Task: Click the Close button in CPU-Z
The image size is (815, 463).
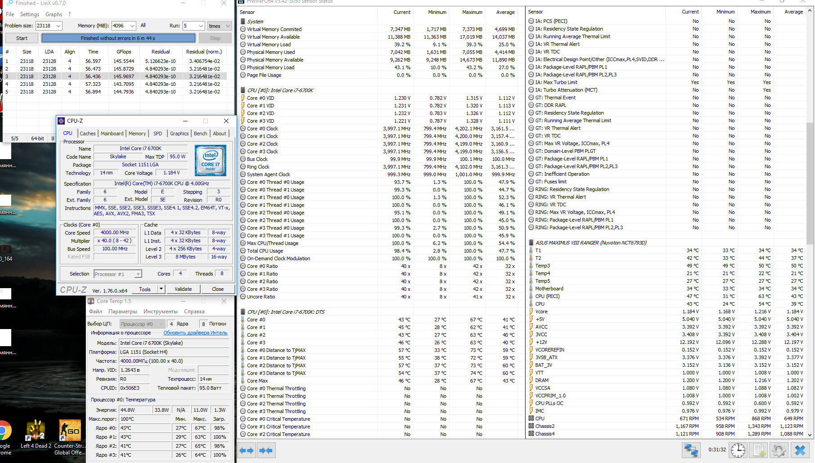Action: click(x=218, y=289)
